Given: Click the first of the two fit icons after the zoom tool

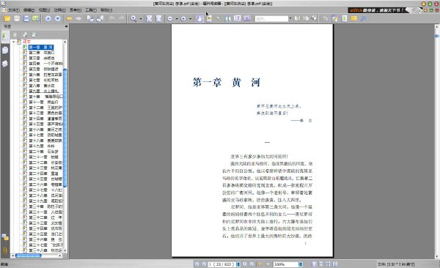Looking at the screenshot, I should pyautogui.click(x=149, y=19).
